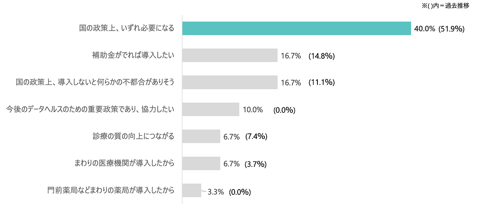Select the label 国の政策上、いずれ必要になる
Viewport: 478px width, 212px height.
tap(126, 29)
